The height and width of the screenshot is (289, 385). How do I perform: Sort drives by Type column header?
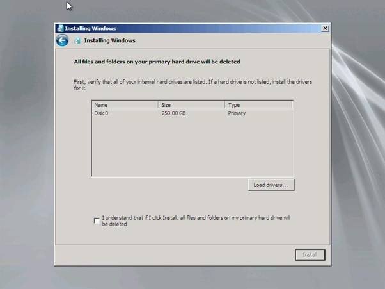pyautogui.click(x=258, y=105)
